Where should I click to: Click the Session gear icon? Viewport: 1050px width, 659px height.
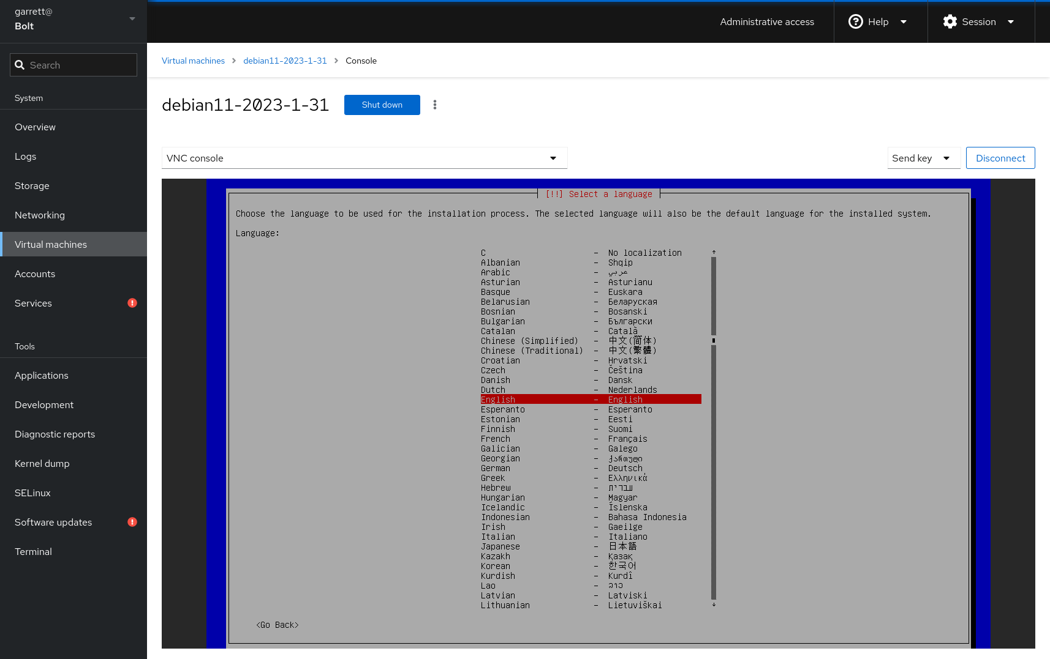[x=950, y=21]
